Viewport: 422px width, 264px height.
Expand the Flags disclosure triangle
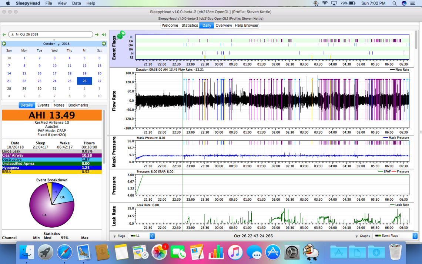pos(115,236)
